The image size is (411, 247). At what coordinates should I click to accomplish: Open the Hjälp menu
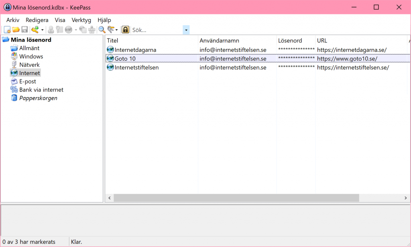[104, 20]
